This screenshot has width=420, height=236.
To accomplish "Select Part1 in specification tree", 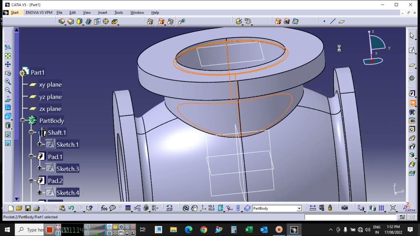I will pos(37,72).
